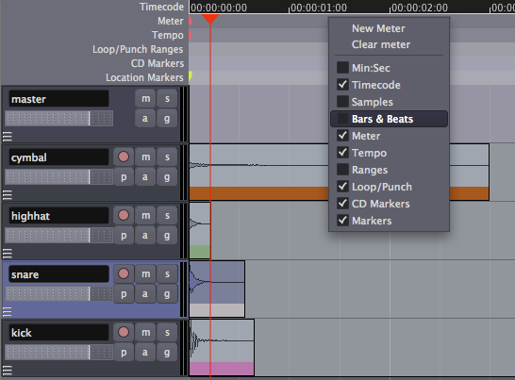Viewport: 515px width, 380px height.
Task: Click snare track height handle icon
Action: click(8, 312)
